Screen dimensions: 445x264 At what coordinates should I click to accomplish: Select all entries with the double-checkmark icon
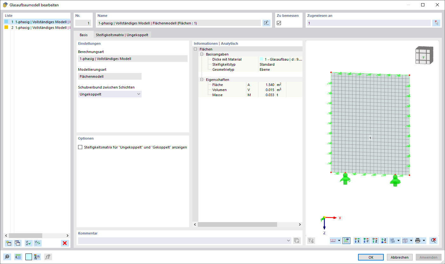point(29,243)
